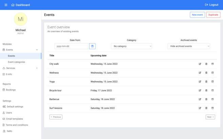This screenshot has width=223, height=139.
Task: Open Event categories in sidebar
Action: click(x=17, y=62)
